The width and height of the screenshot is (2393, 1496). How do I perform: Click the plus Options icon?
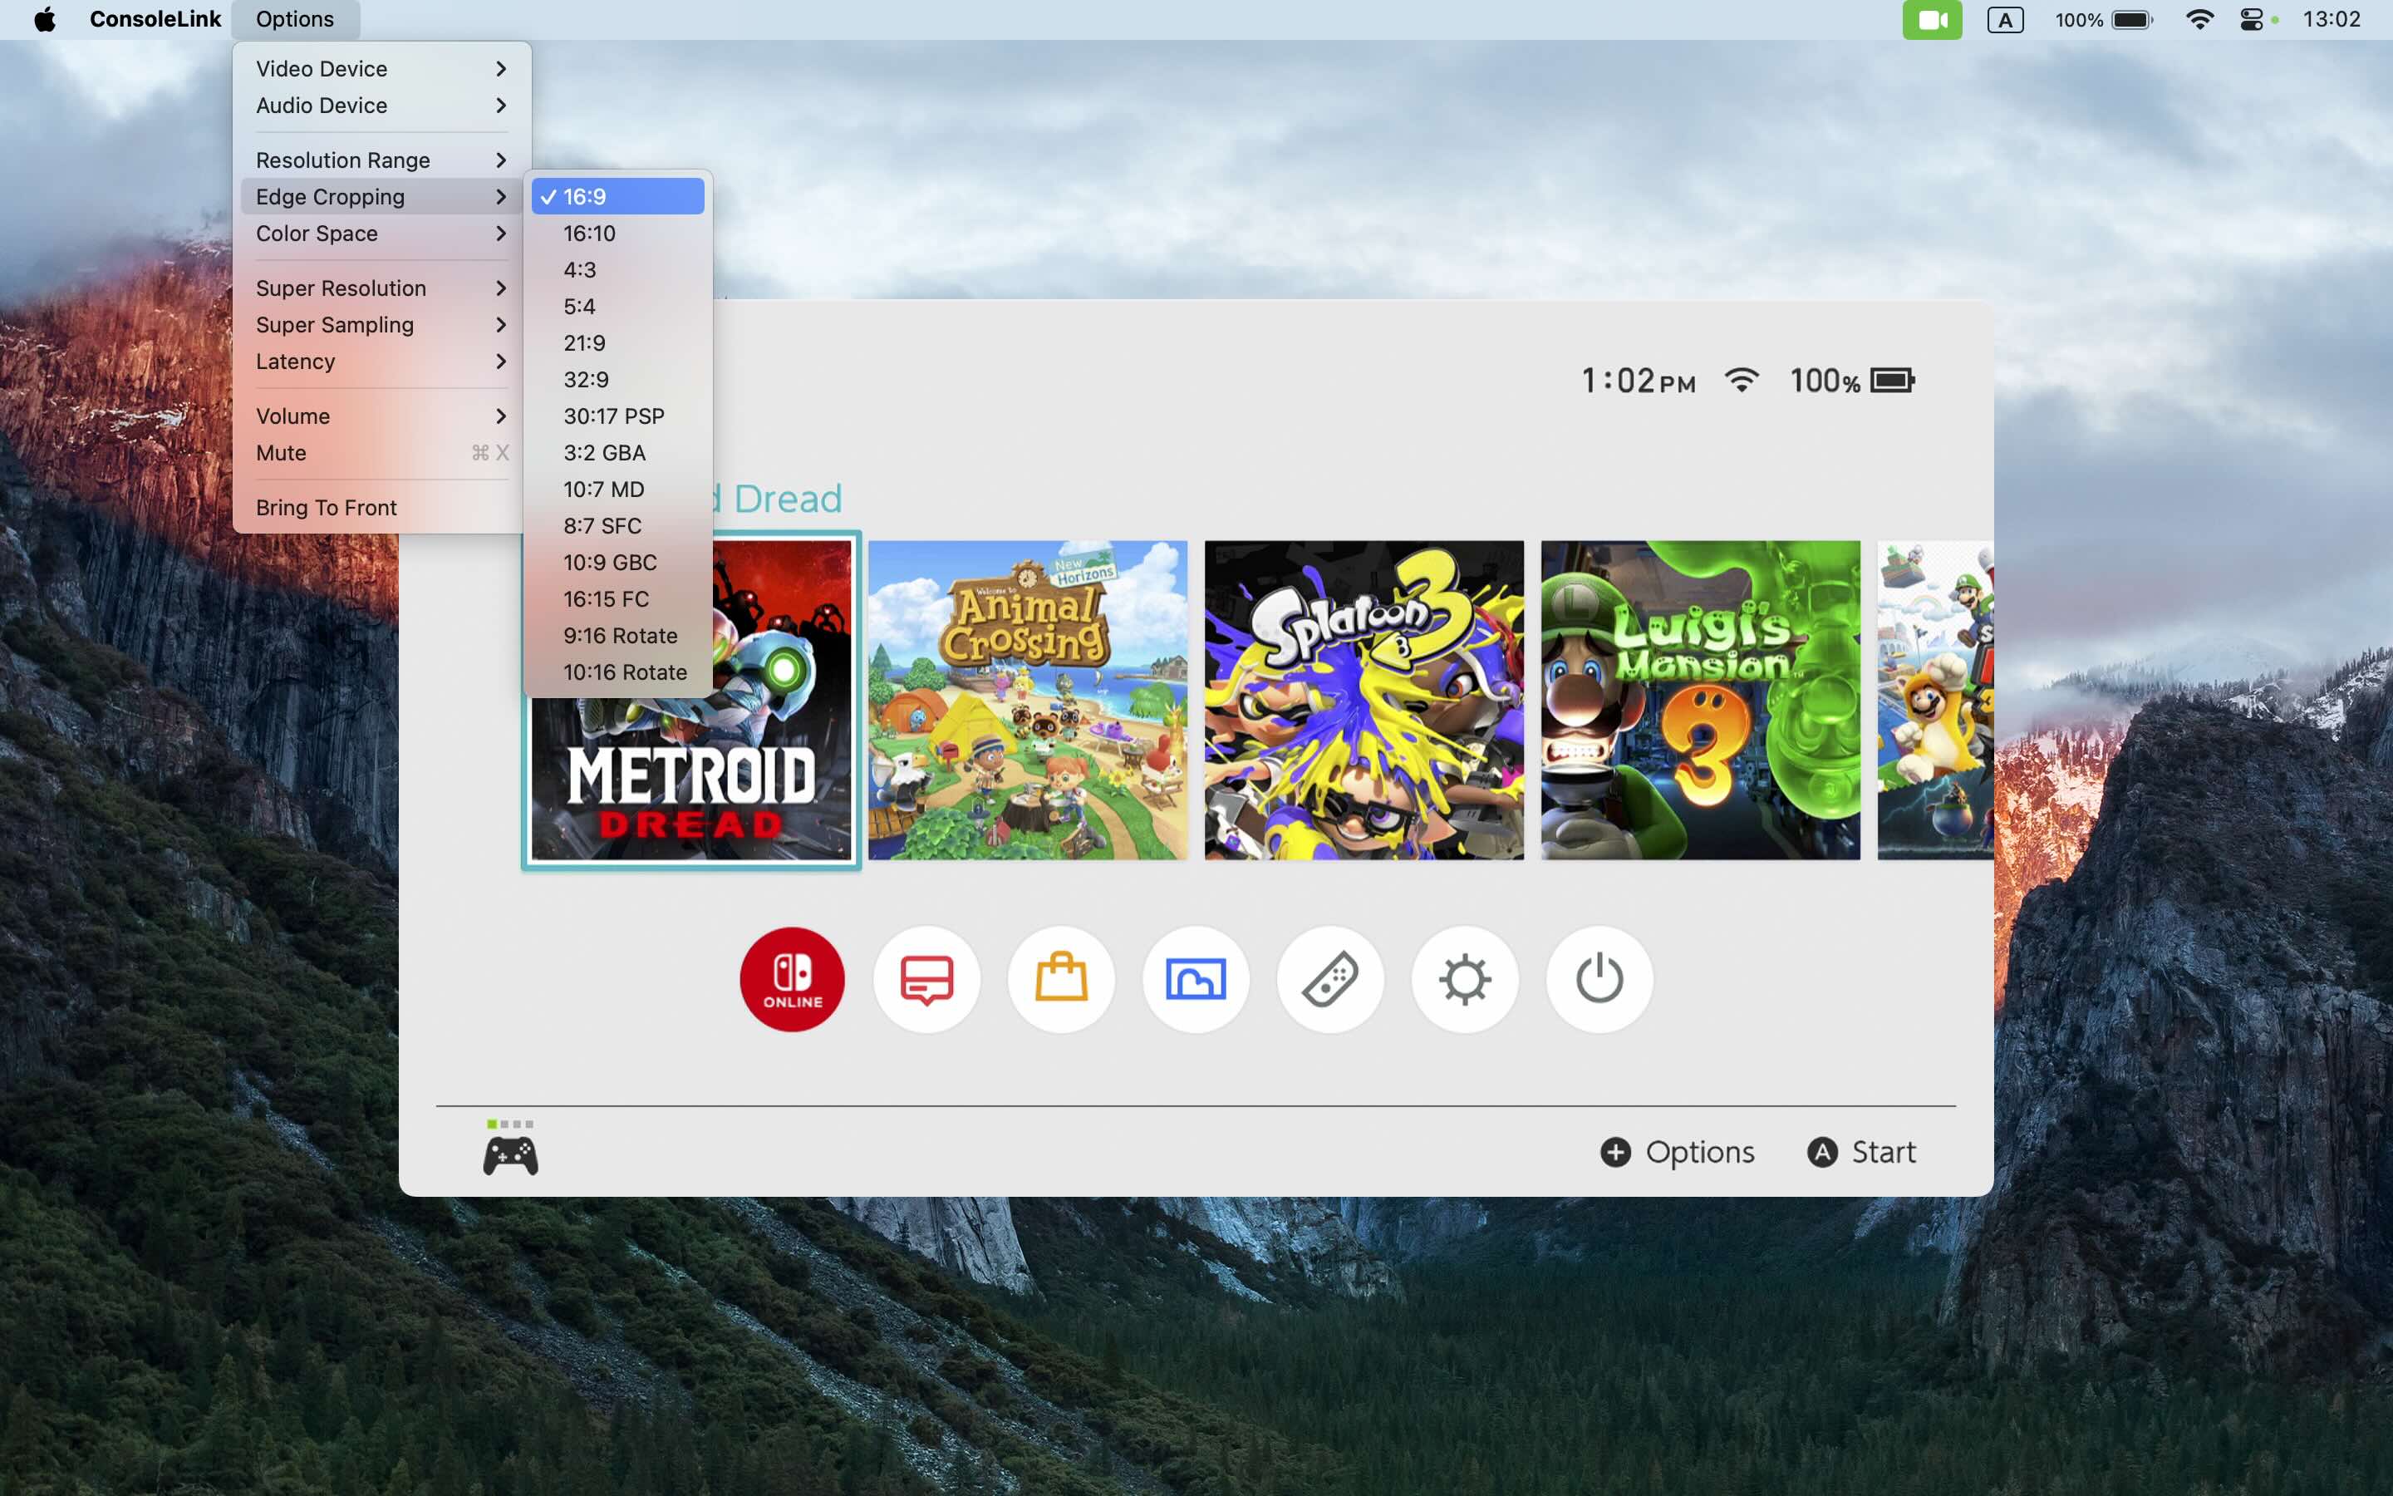click(x=1616, y=1152)
